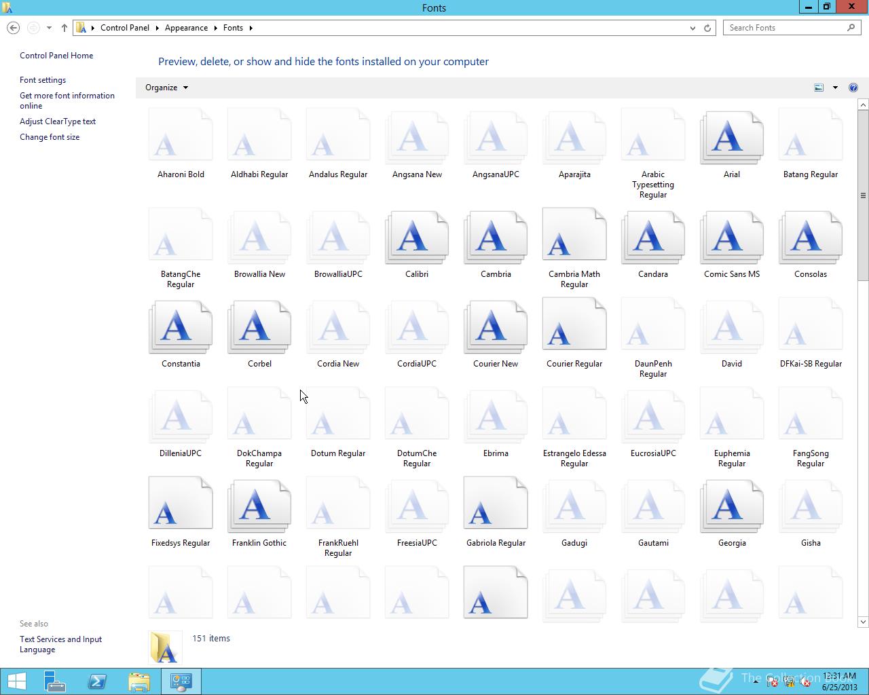Select the Georgia font icon

[732, 507]
